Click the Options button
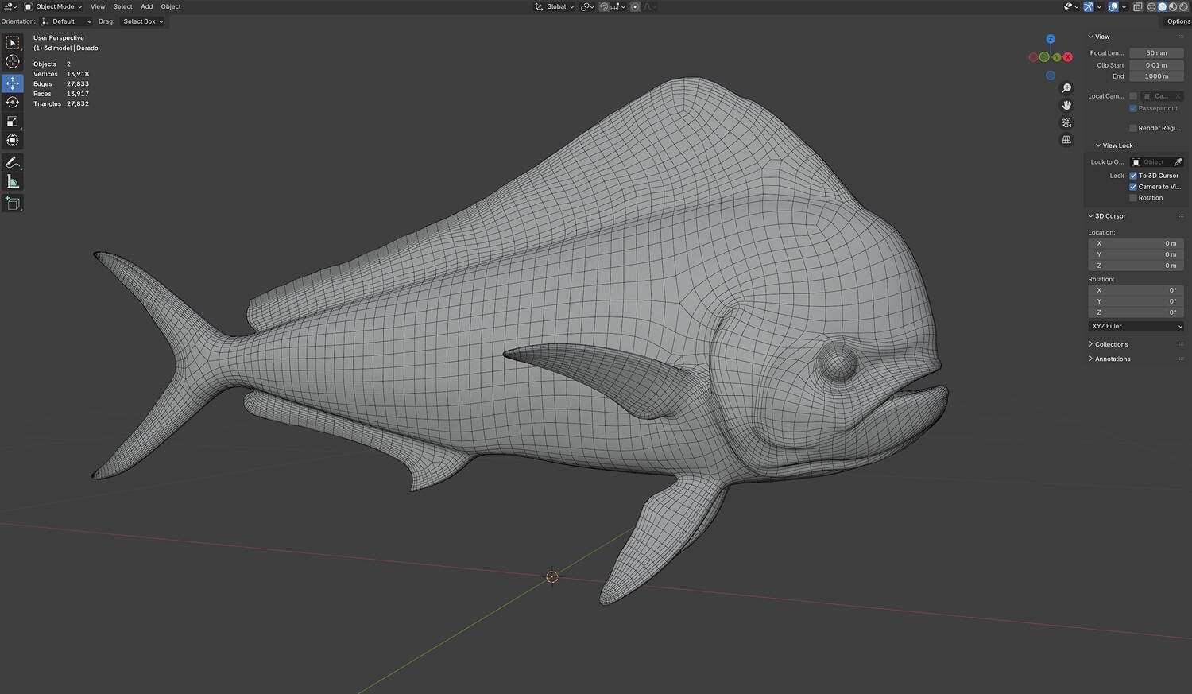 point(1178,21)
